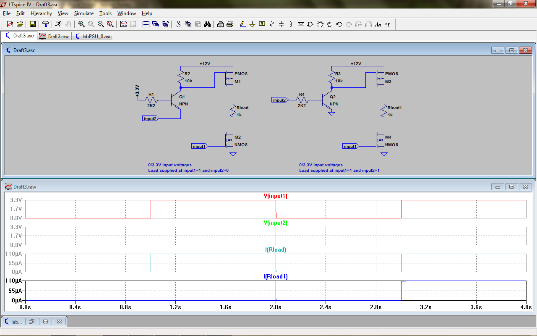Click the I(Rload1) trace label
This screenshot has width=537, height=336.
click(275, 277)
